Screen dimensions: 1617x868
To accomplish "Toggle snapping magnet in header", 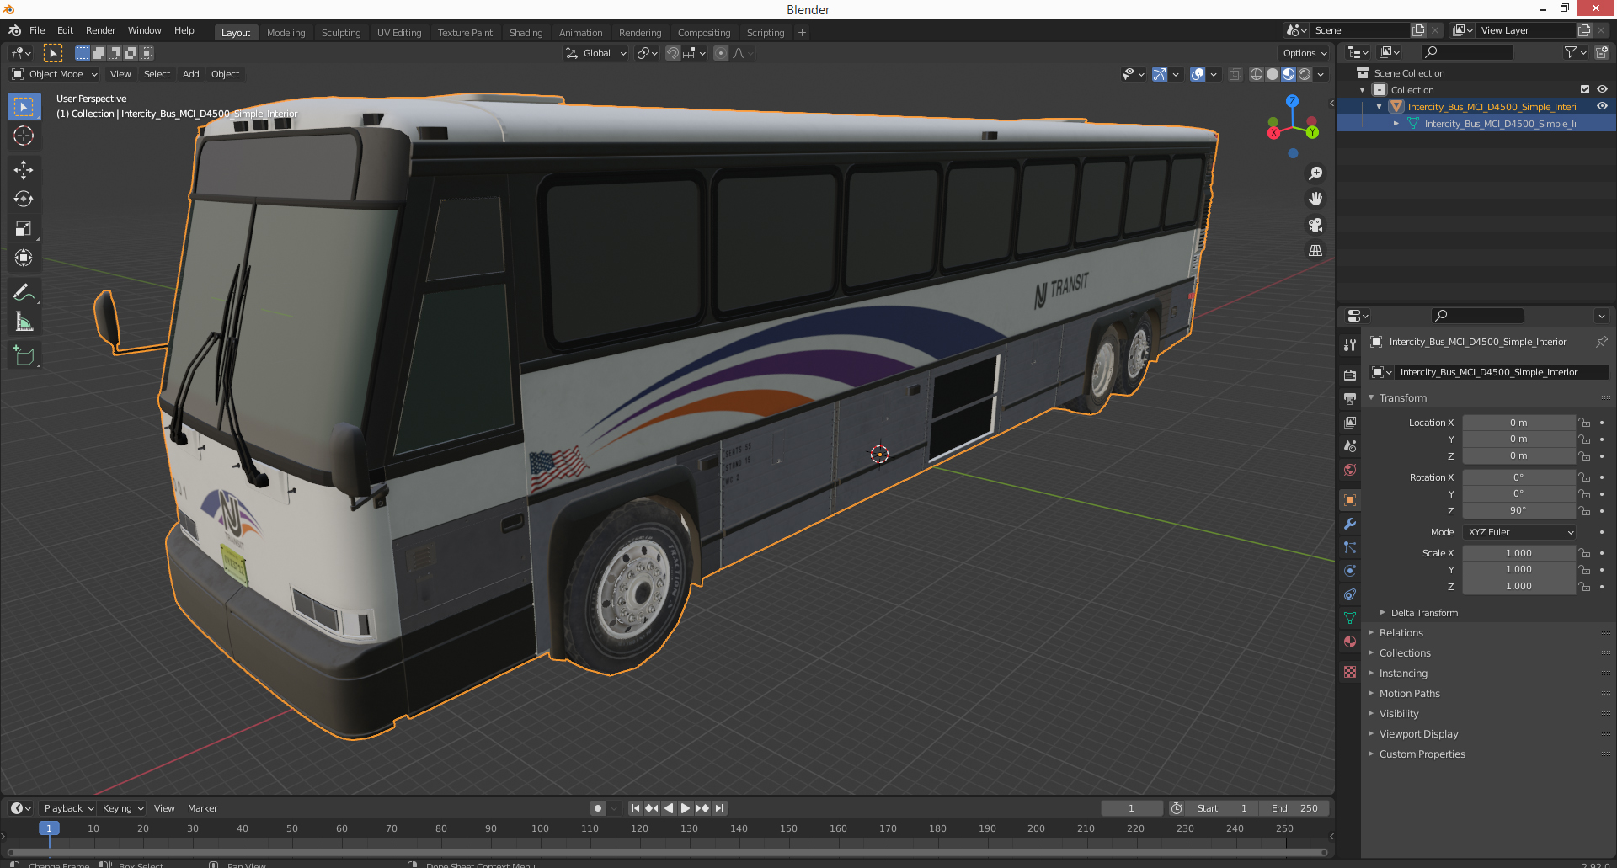I will [x=673, y=53].
